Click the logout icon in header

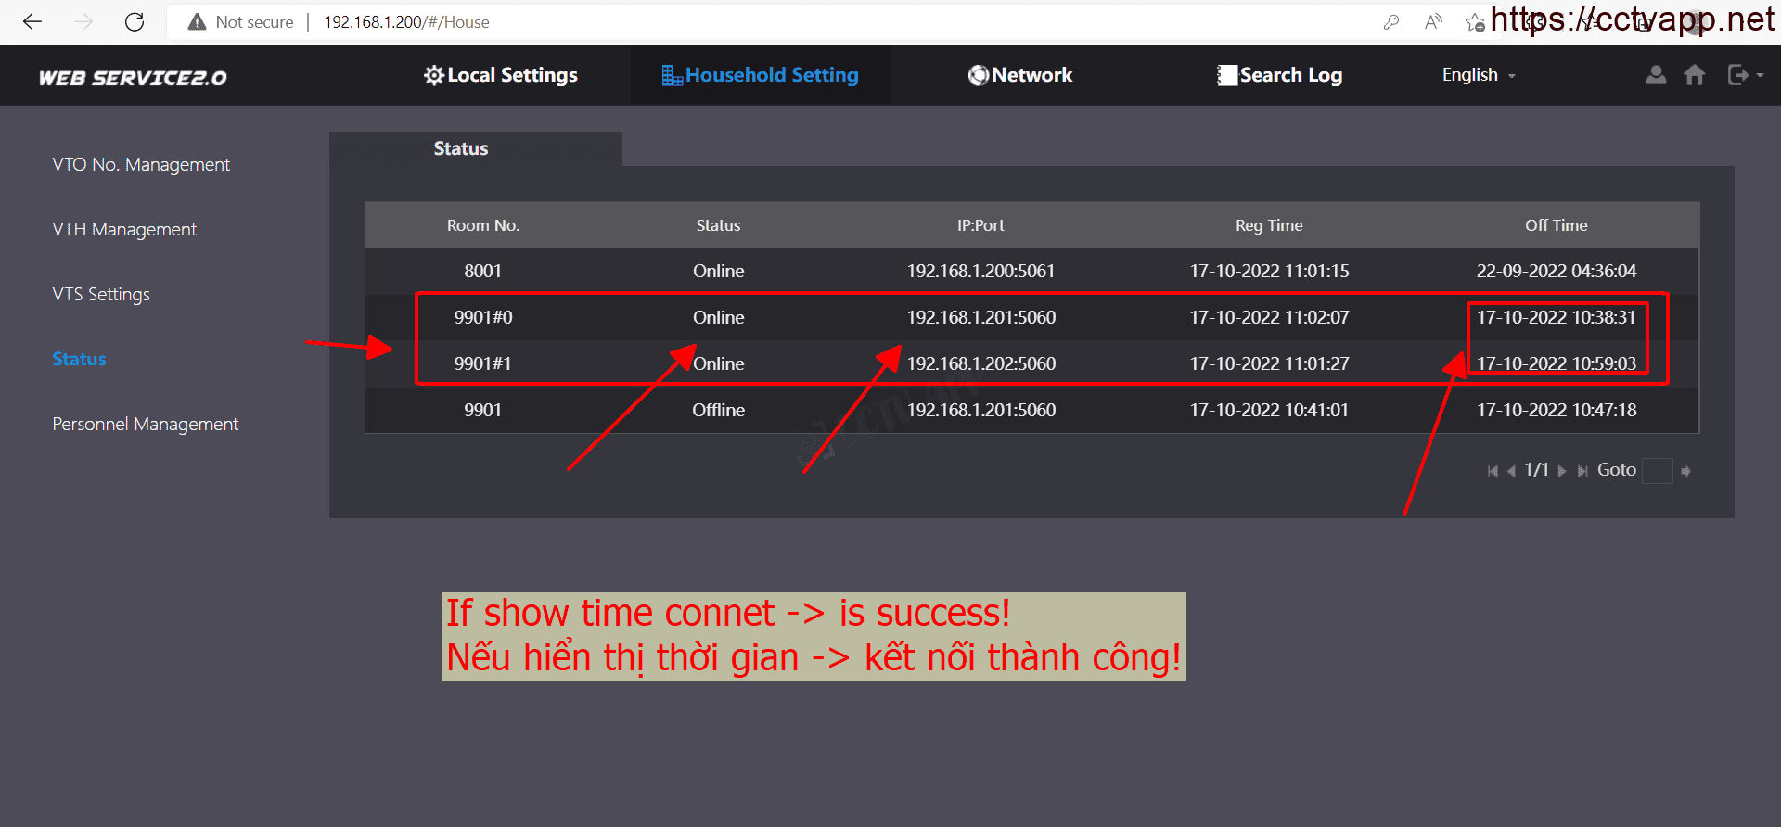point(1736,75)
